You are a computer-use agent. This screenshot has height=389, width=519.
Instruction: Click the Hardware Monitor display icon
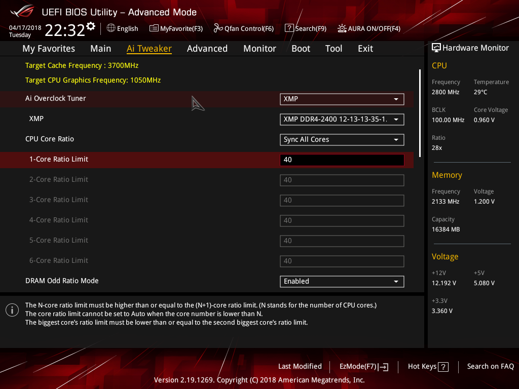[x=436, y=48]
